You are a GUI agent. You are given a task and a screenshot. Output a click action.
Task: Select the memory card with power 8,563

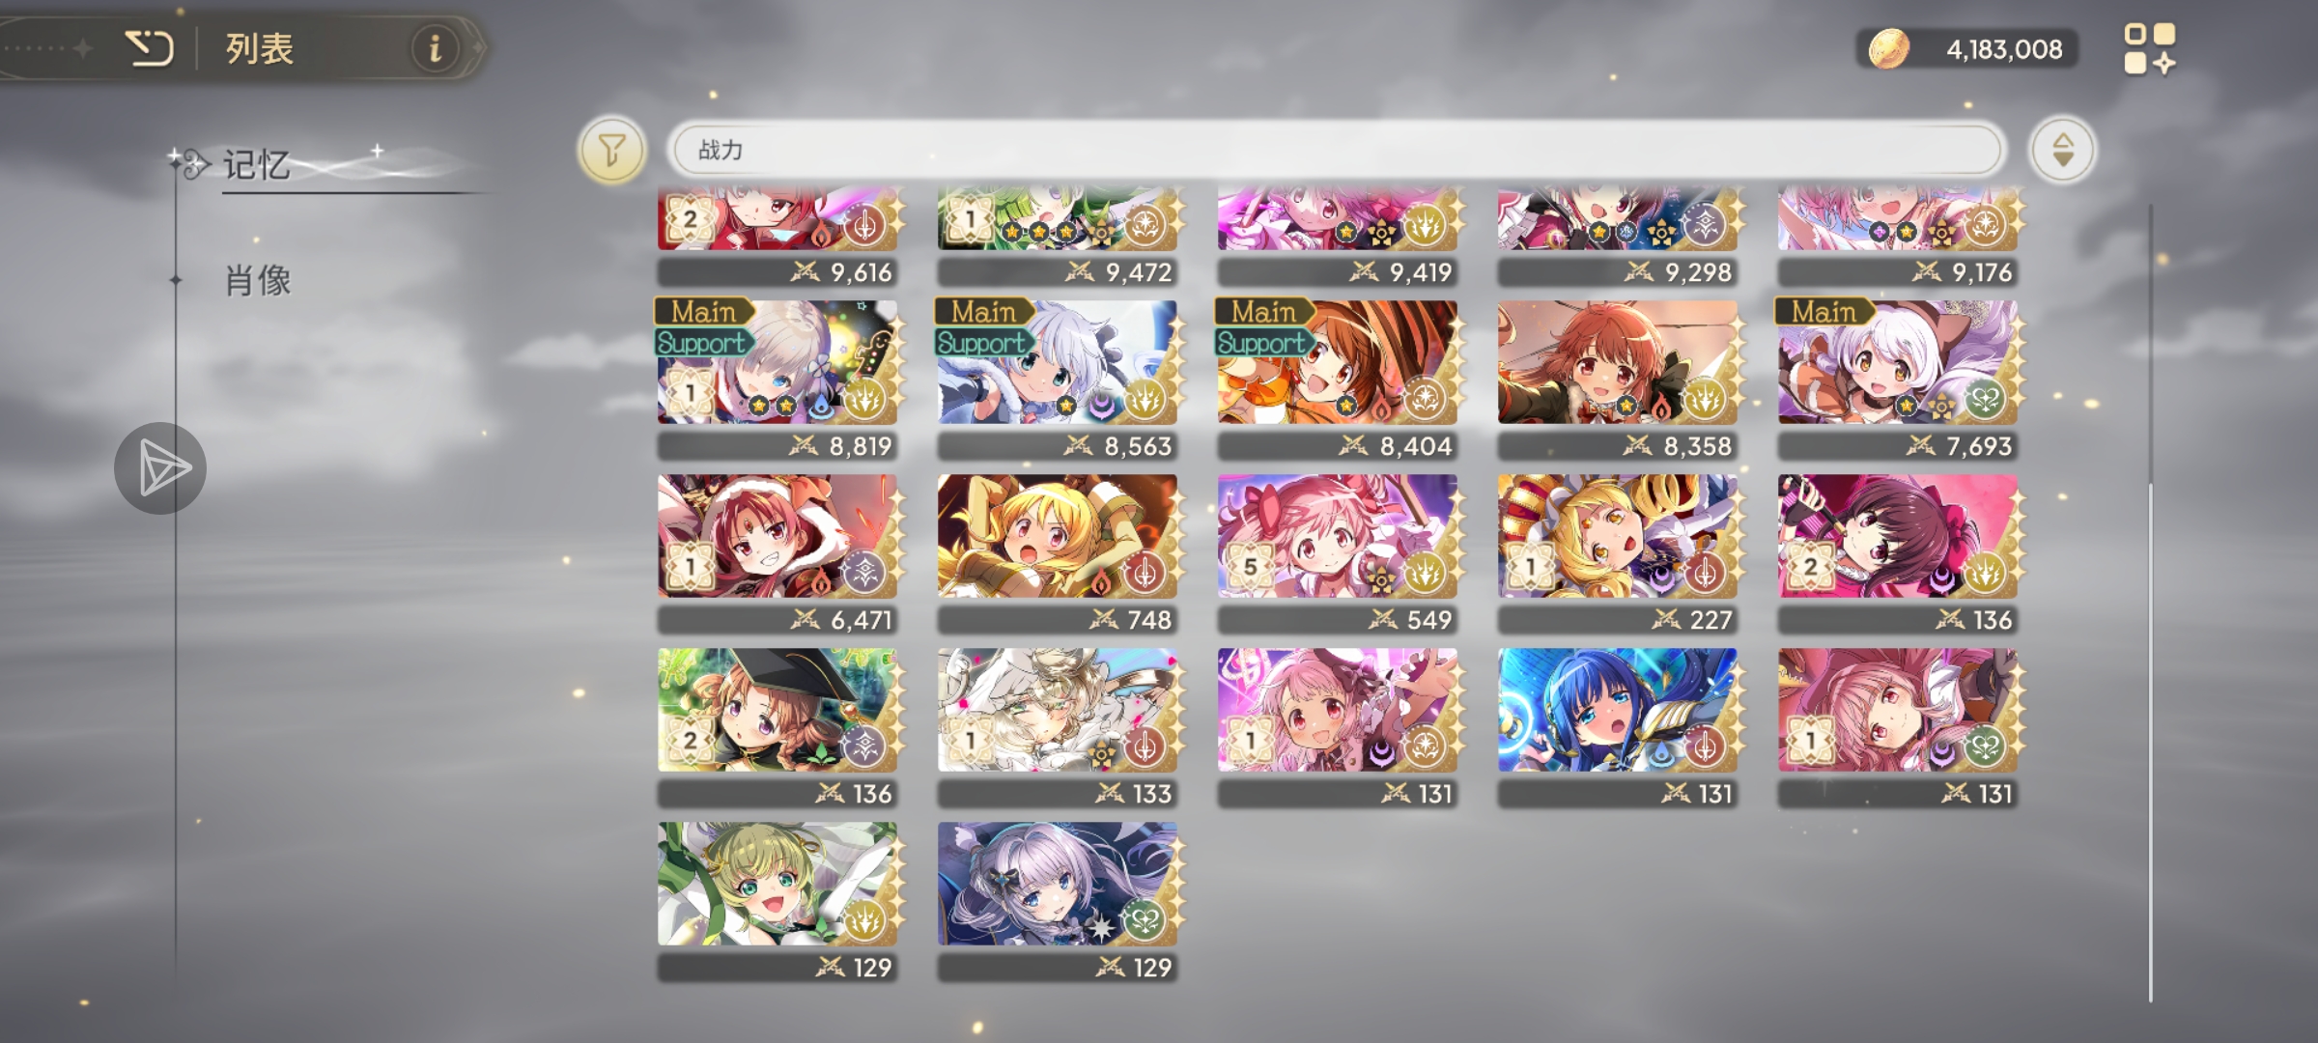(x=1058, y=380)
